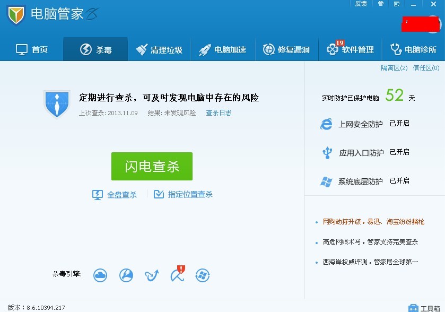The height and width of the screenshot is (312, 445).
Task: Open the 软件管理 tab
Action: coord(351,49)
